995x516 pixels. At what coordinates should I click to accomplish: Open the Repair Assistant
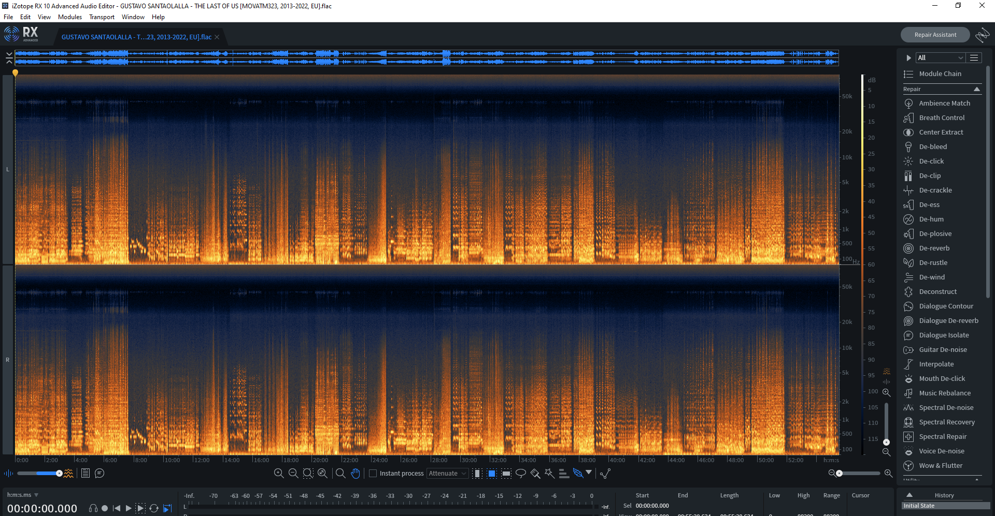935,34
